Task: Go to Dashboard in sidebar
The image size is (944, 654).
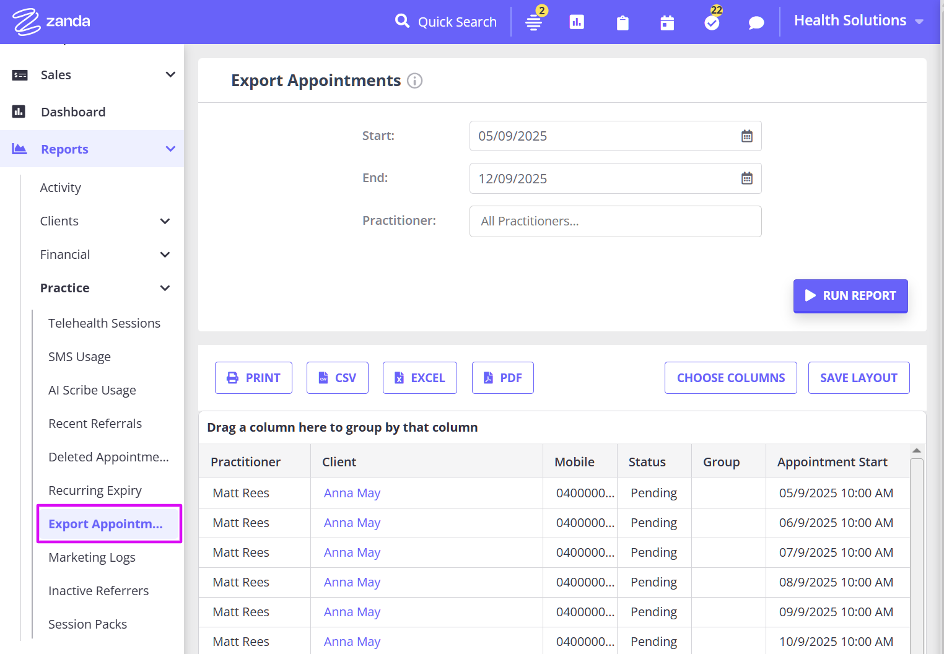Action: [73, 112]
